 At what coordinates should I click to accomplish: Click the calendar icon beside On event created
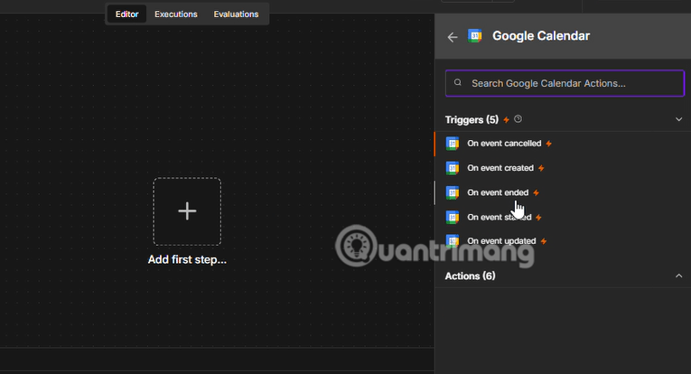(x=453, y=168)
